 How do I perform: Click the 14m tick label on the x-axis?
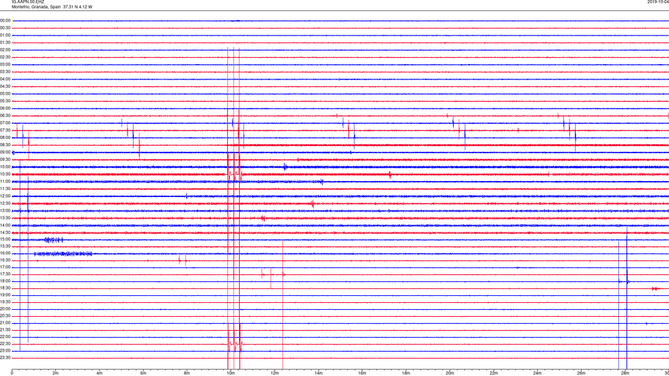click(318, 373)
